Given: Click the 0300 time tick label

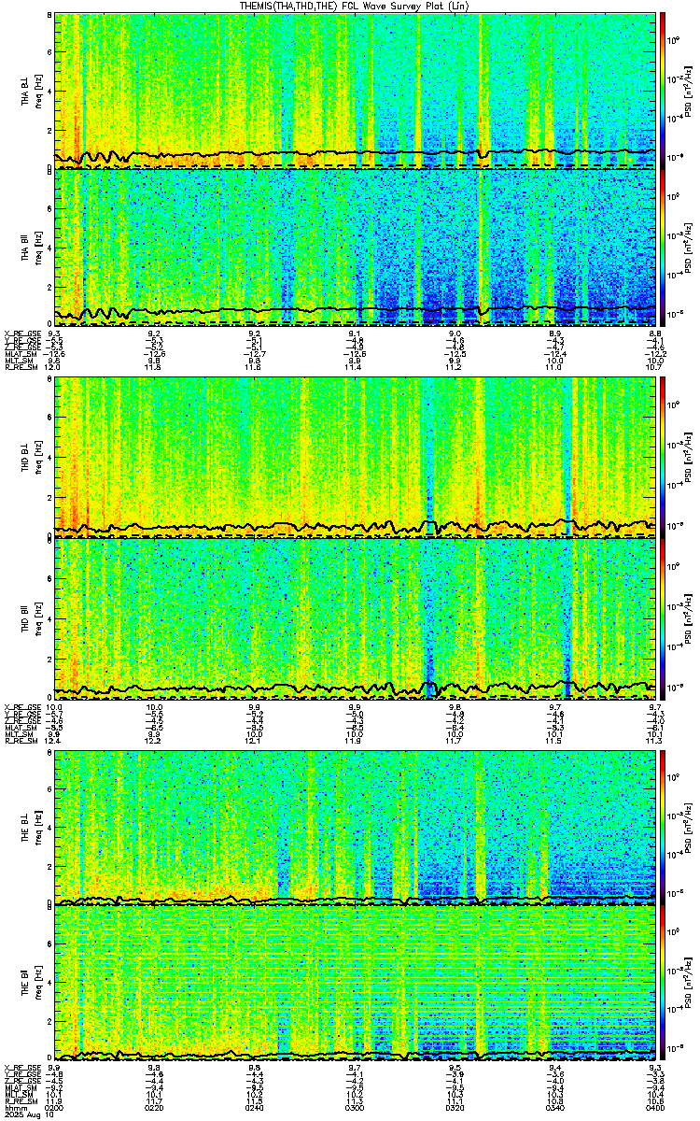Looking at the screenshot, I should pos(355,1107).
